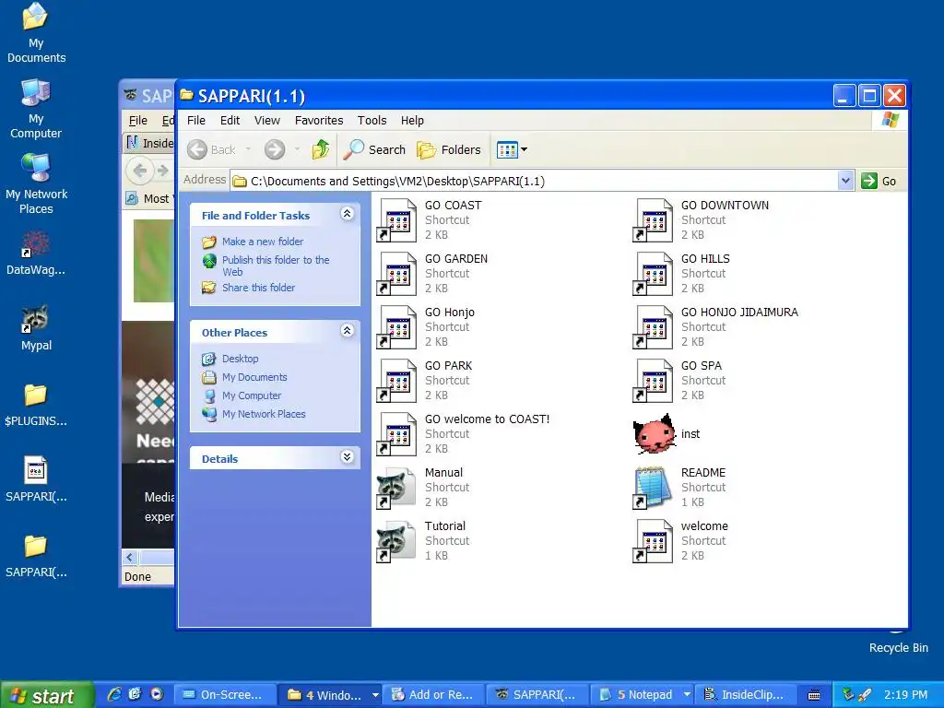The image size is (944, 708).
Task: Collapse the Other Places panel
Action: (x=347, y=331)
